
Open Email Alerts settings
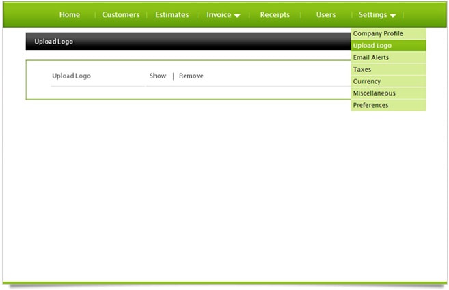point(388,57)
